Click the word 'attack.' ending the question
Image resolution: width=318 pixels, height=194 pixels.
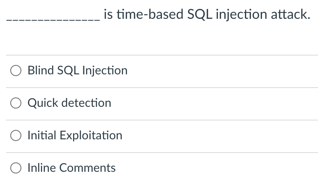(x=291, y=15)
